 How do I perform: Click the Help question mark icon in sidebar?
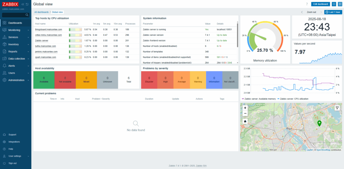pyautogui.click(x=4, y=149)
